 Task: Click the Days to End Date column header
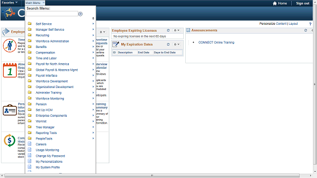[164, 52]
